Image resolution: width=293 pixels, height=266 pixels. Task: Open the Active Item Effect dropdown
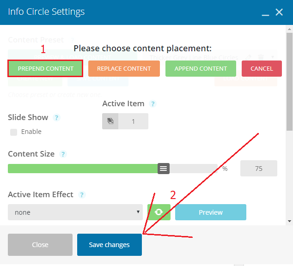pyautogui.click(x=75, y=212)
